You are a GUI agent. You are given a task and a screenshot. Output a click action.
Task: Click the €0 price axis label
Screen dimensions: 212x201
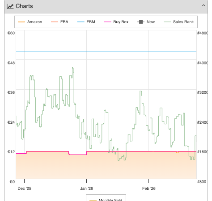(12, 182)
